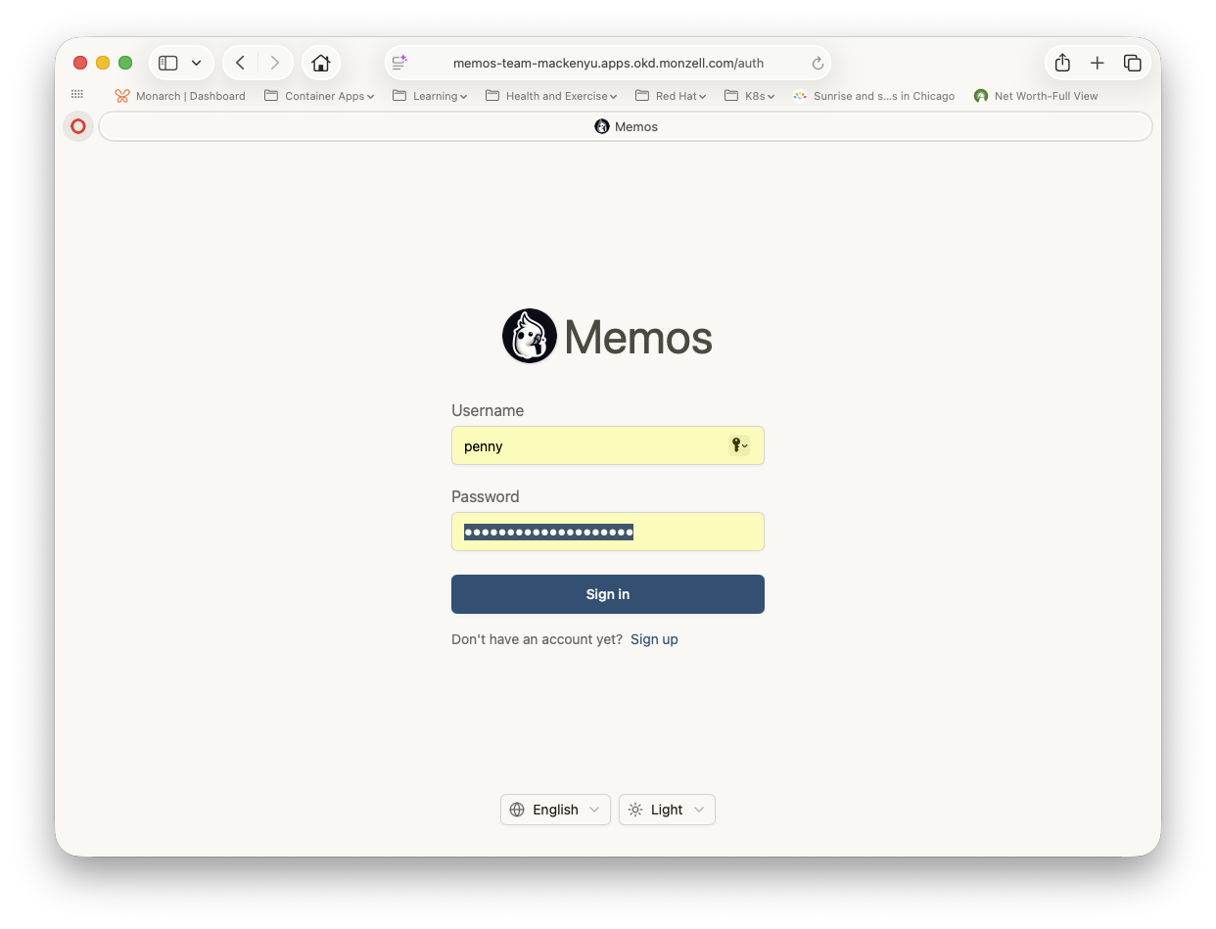Image resolution: width=1216 pixels, height=929 pixels.
Task: Open Monarch | Dashboard bookmark
Action: tap(180, 96)
